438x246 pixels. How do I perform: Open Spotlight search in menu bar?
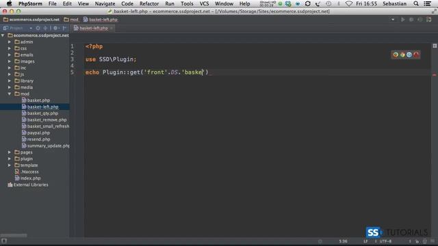[x=416, y=3]
